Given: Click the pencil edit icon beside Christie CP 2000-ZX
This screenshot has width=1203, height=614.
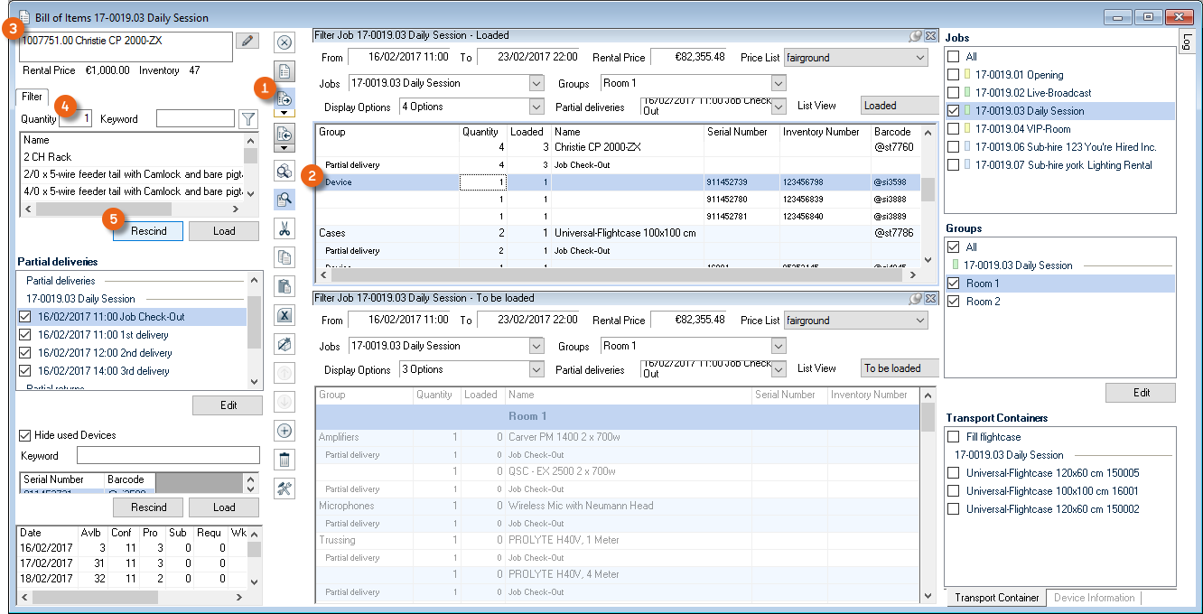Looking at the screenshot, I should (x=247, y=41).
